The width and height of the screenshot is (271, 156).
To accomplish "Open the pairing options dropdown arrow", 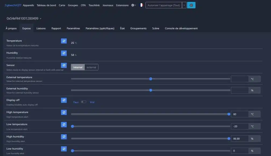I will tap(184, 5).
